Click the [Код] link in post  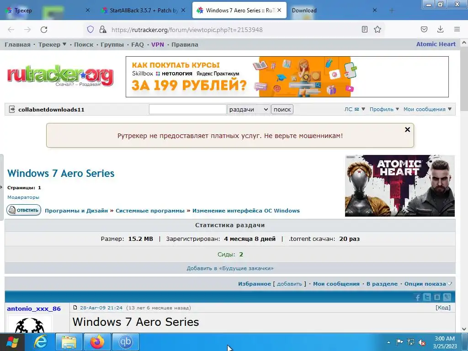click(x=443, y=308)
